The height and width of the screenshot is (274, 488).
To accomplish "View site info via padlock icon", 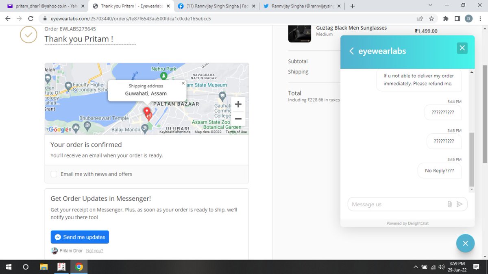I will click(45, 19).
